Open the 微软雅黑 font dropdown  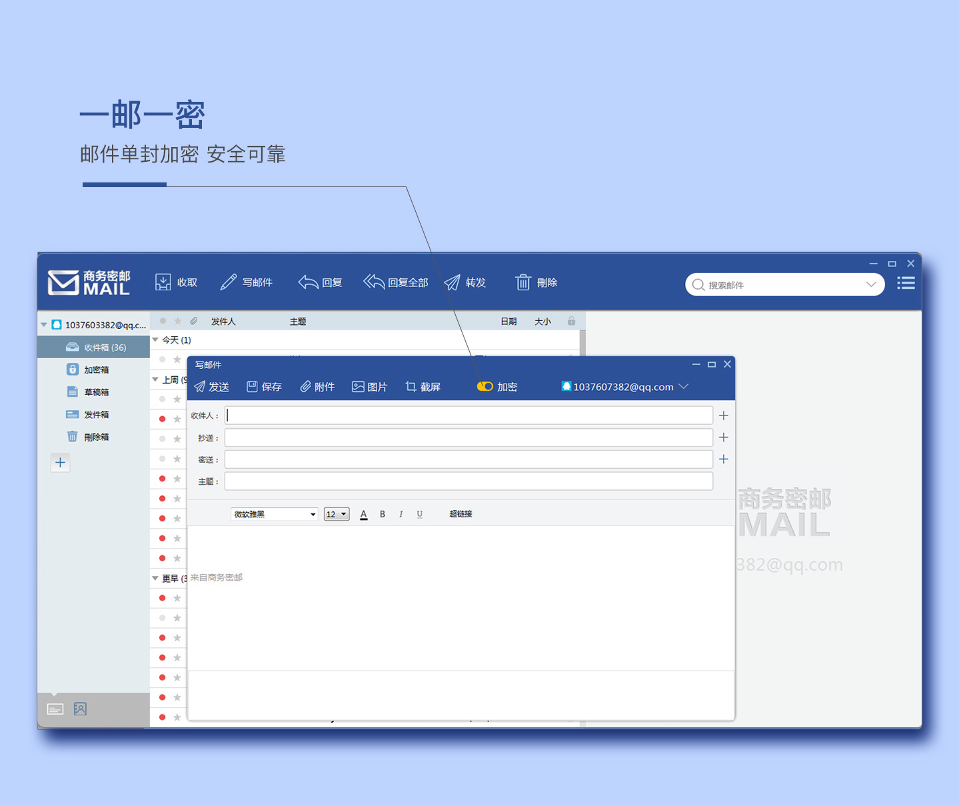tap(274, 514)
